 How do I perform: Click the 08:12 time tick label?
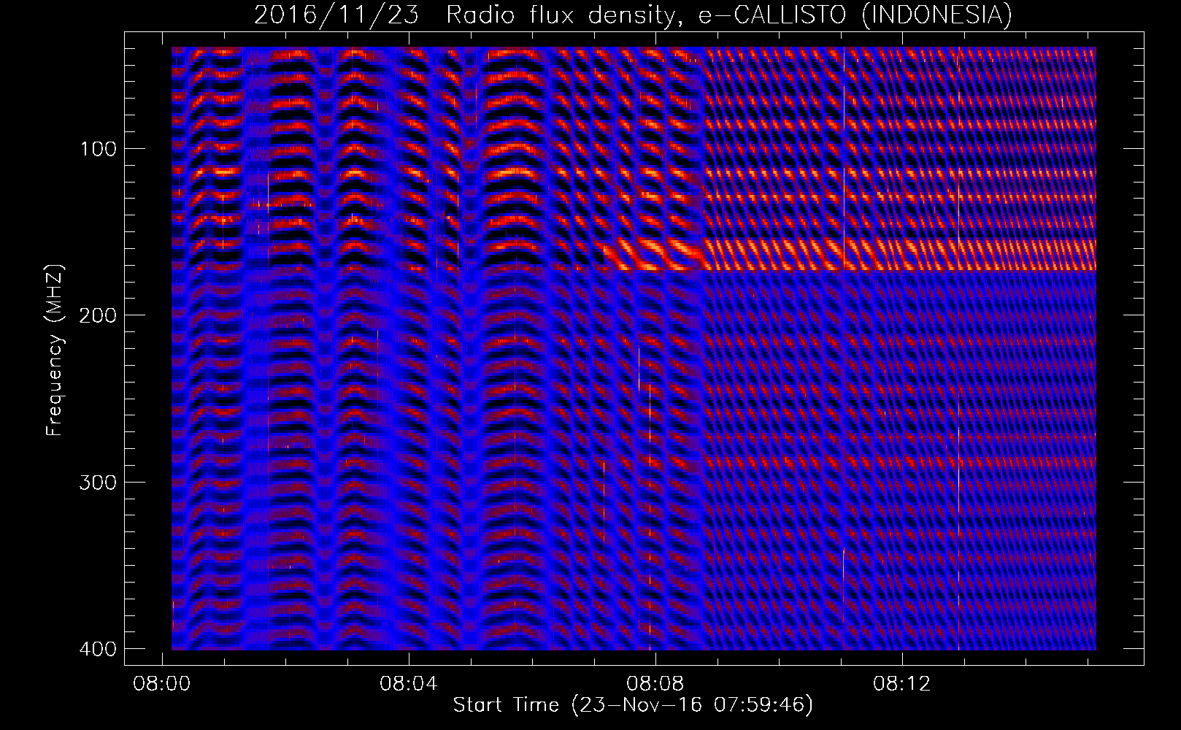902,684
